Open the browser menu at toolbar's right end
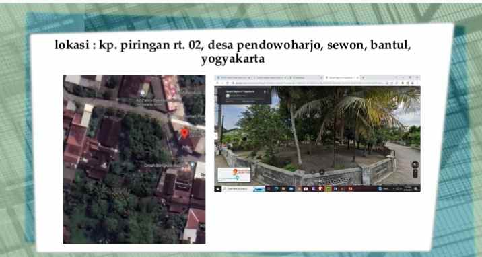This screenshot has width=482, height=257. tap(417, 83)
